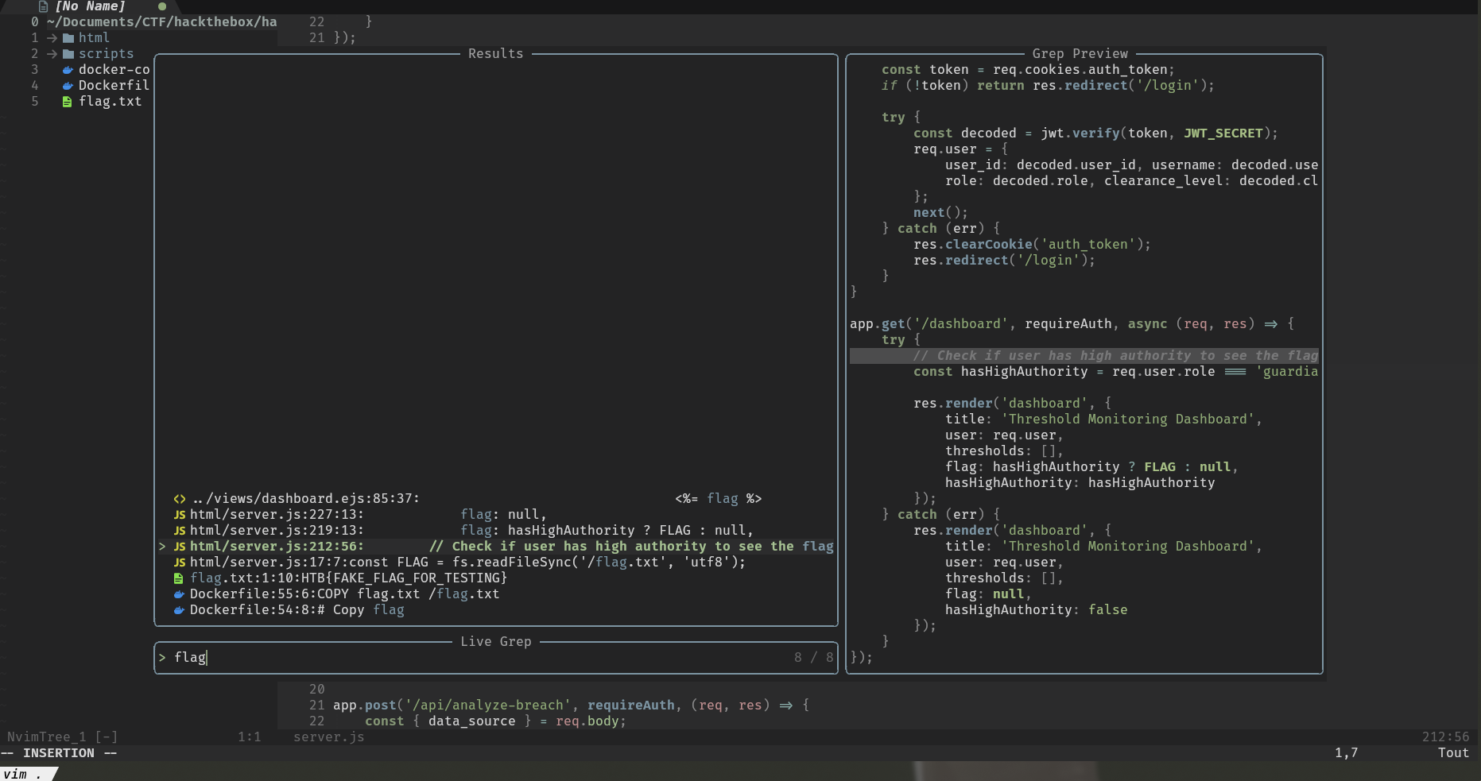Select the server.js:17 readFileSync result
The height and width of the screenshot is (781, 1481).
click(x=467, y=563)
